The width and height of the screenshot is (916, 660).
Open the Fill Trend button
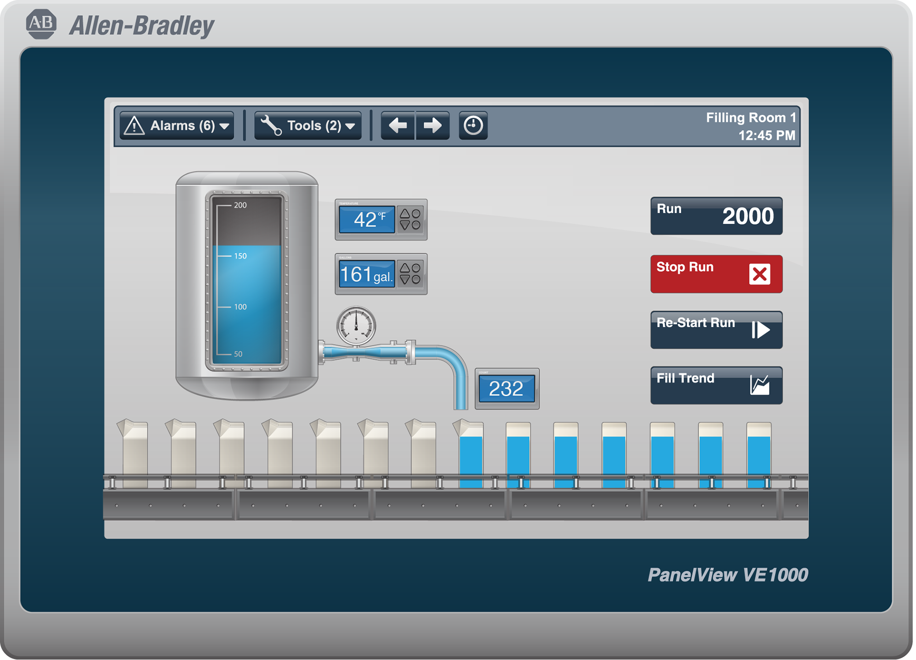tap(716, 385)
